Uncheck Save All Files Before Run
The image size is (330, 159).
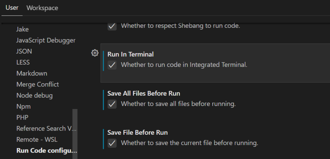coord(112,104)
